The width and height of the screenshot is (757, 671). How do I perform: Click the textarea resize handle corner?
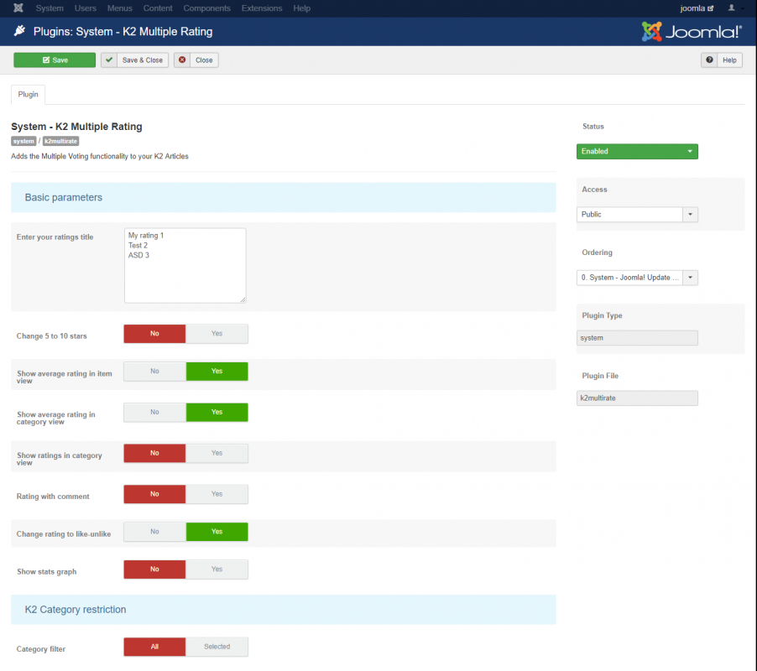243,300
